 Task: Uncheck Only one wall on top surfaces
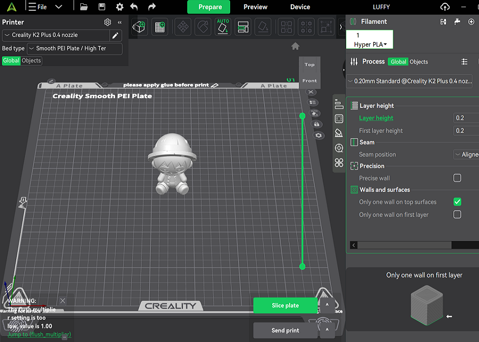(457, 202)
